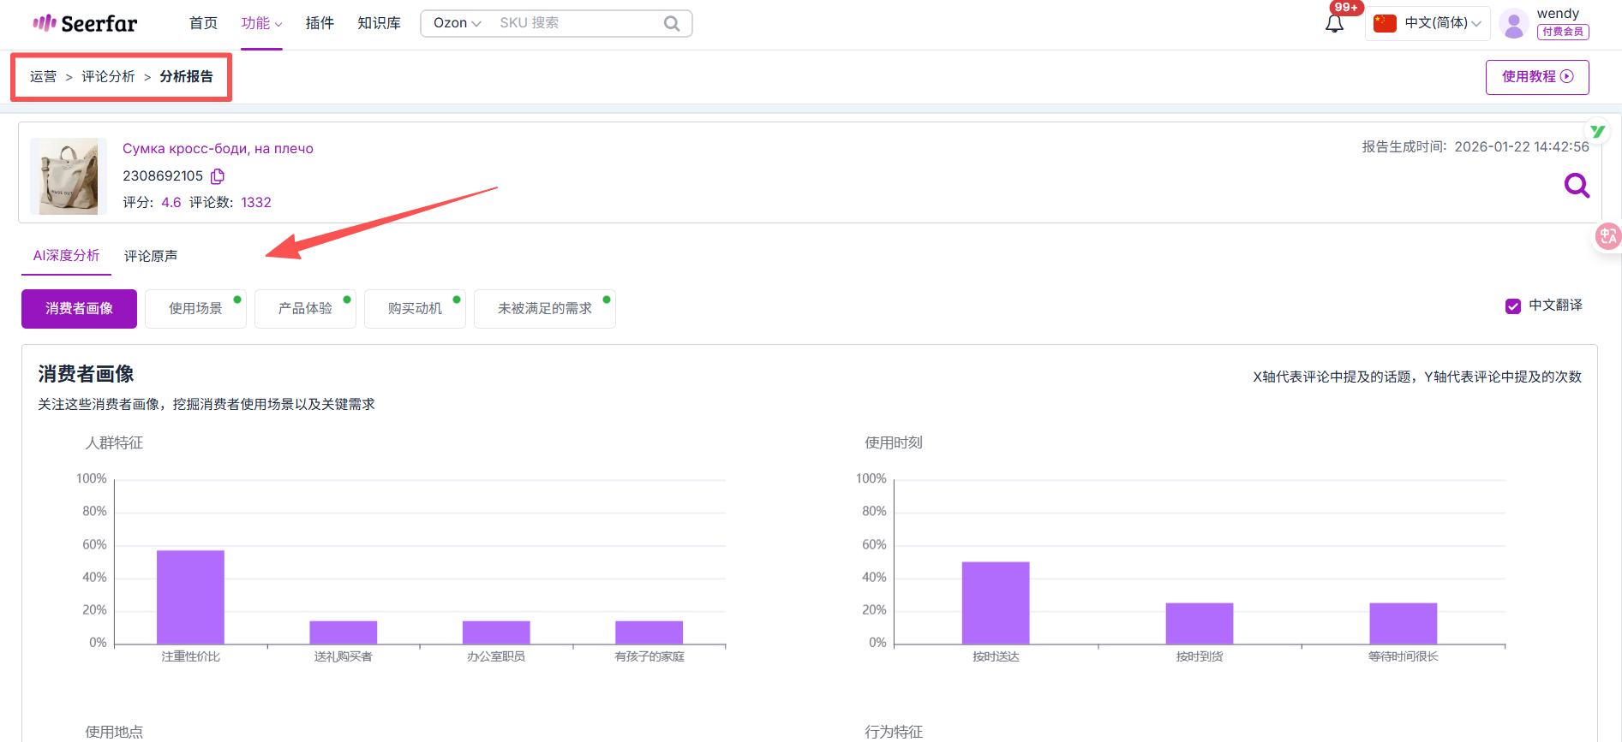Click the large purple search icon
This screenshot has height=742, width=1622.
point(1576,185)
